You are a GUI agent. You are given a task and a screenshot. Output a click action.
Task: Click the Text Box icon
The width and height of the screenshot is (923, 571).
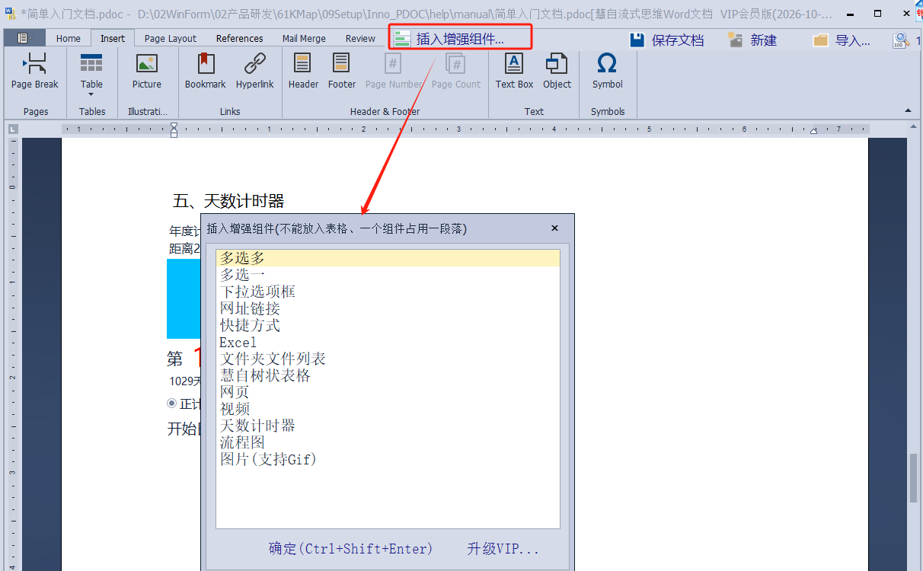pyautogui.click(x=514, y=65)
